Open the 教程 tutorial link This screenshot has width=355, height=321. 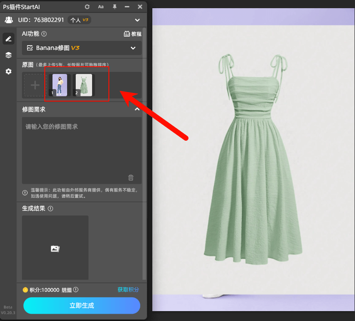(133, 34)
